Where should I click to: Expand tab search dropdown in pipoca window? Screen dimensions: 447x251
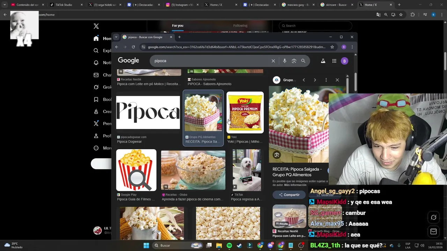pyautogui.click(x=116, y=37)
